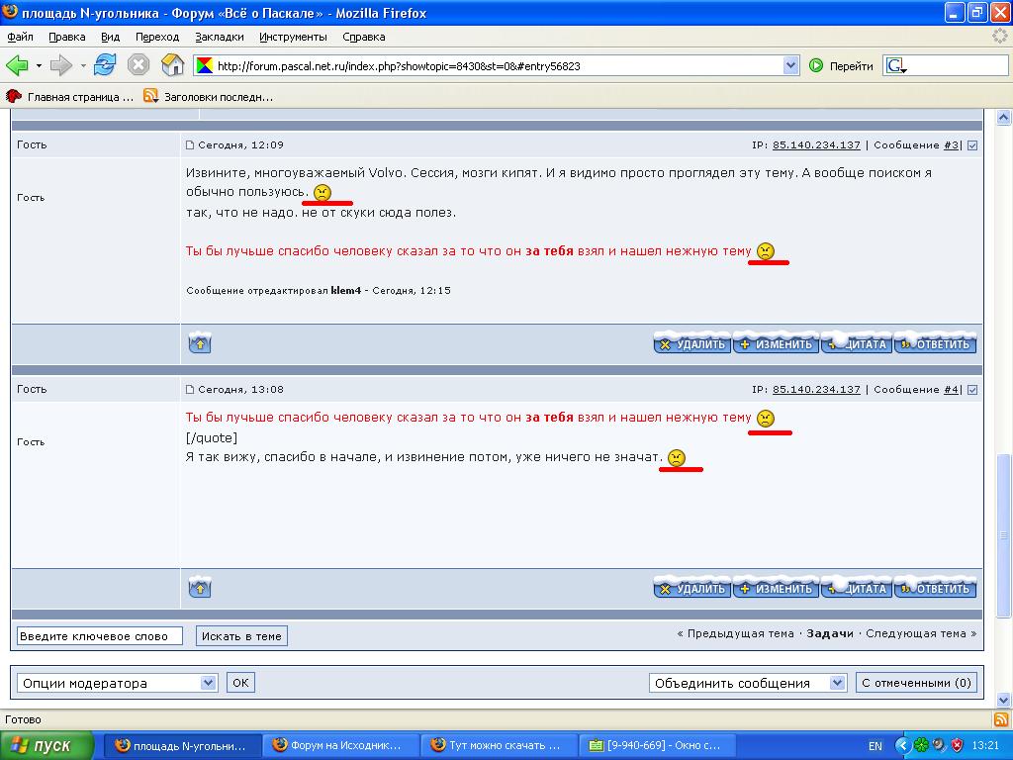This screenshot has height=760, width=1013.
Task: Click the Firefox Reload page icon
Action: 105,65
